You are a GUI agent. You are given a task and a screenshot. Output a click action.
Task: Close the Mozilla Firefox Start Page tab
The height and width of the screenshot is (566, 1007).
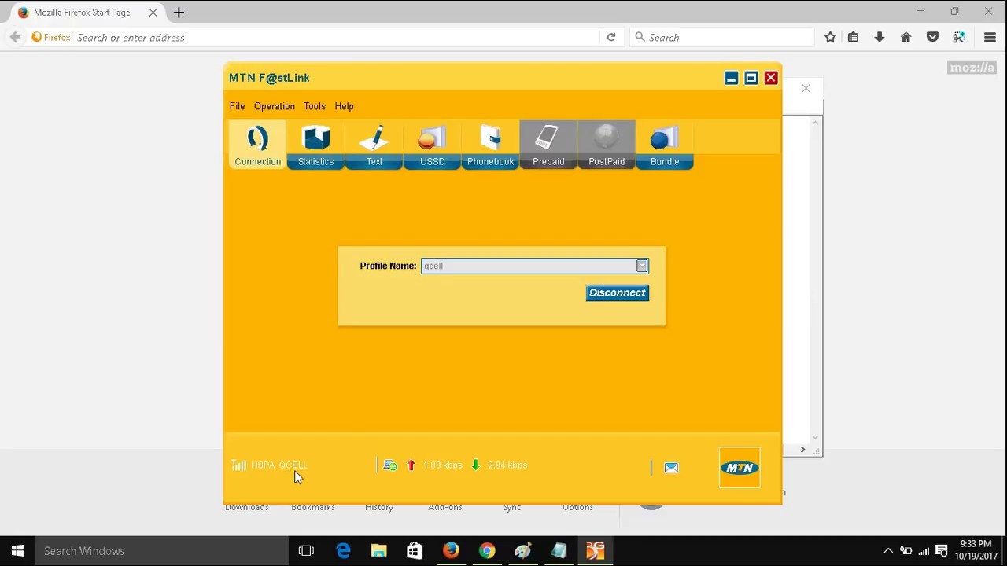153,13
